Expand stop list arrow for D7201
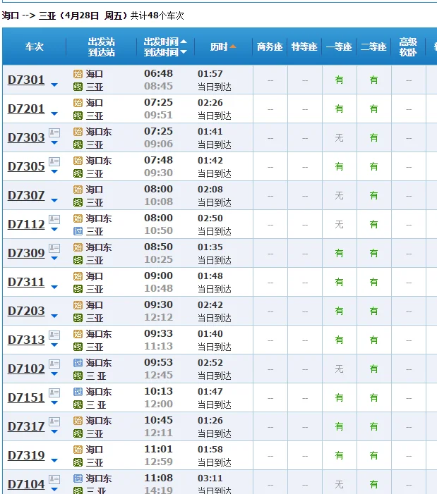437x494 pixels. pos(54,113)
